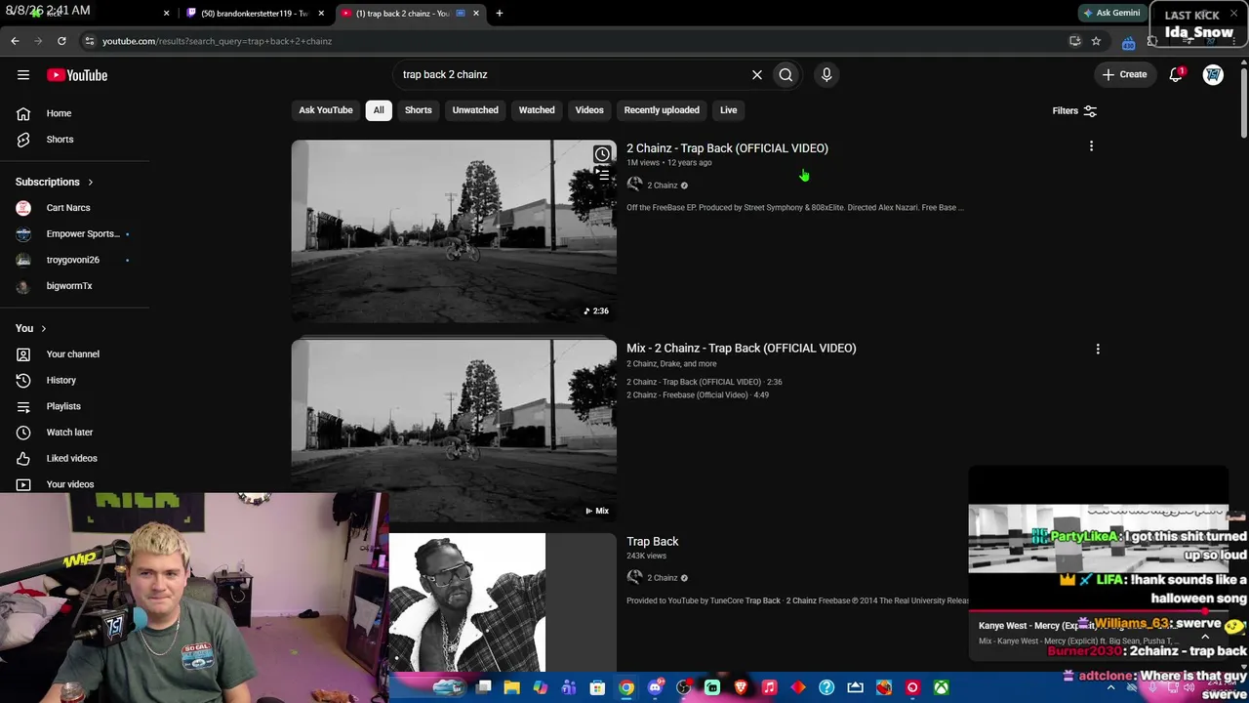This screenshot has height=703, width=1249.
Task: Open the Trap Back audio result title
Action: [653, 542]
